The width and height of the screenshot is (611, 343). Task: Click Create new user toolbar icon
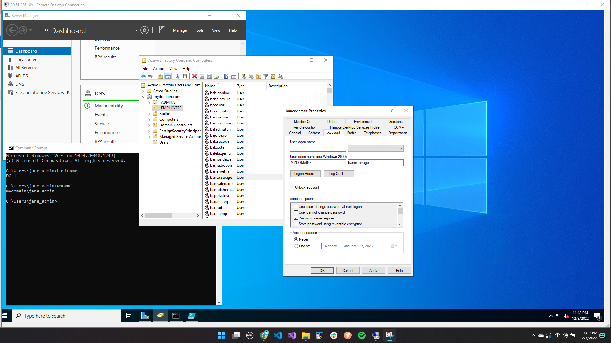tap(243, 76)
